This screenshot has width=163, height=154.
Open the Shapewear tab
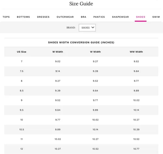[120, 17]
